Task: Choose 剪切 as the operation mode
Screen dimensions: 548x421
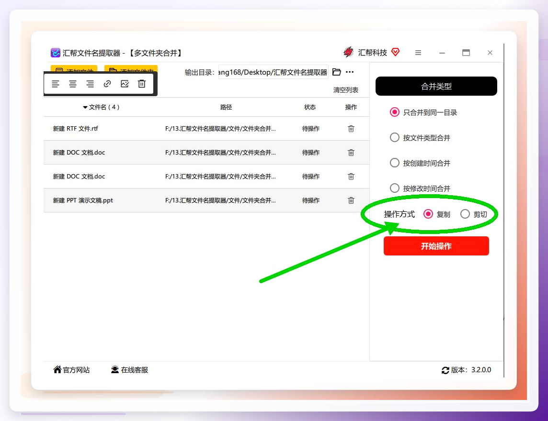Action: click(x=465, y=214)
